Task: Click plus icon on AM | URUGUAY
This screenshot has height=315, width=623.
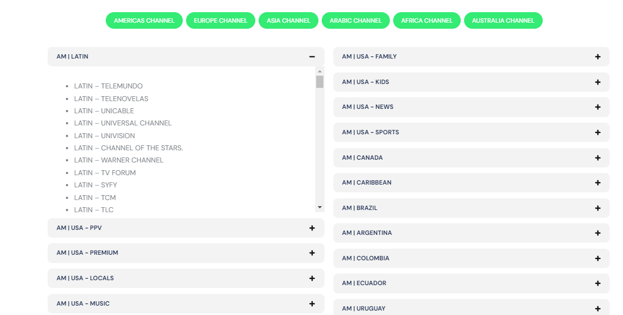Action: [x=598, y=309]
